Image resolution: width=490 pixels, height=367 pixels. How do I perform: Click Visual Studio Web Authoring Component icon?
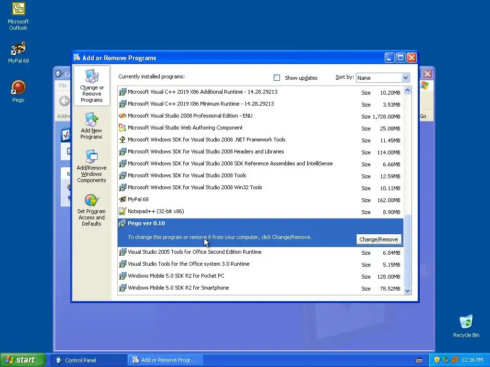tap(122, 128)
